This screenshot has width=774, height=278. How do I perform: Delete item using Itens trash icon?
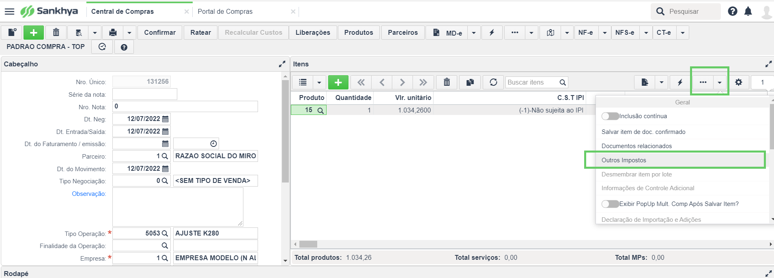coord(447,82)
